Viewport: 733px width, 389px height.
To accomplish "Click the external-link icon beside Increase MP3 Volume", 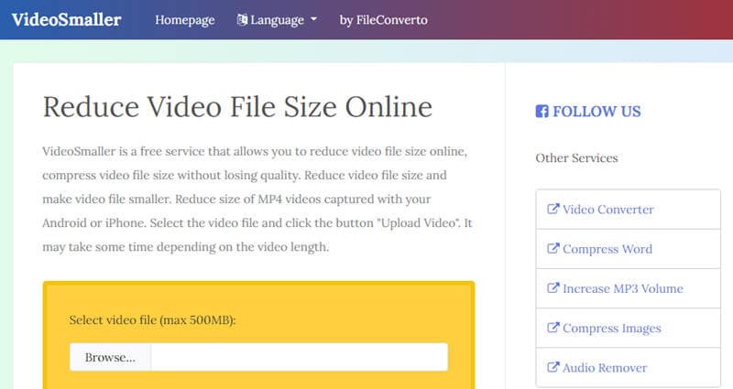I will pyautogui.click(x=553, y=288).
